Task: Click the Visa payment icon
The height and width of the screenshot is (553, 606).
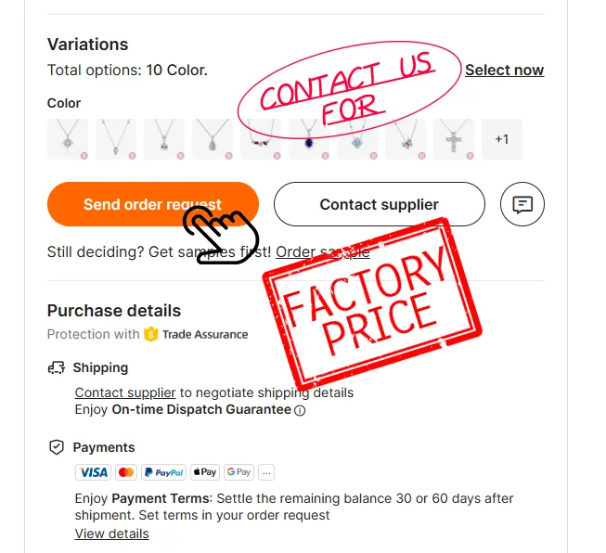Action: point(94,472)
